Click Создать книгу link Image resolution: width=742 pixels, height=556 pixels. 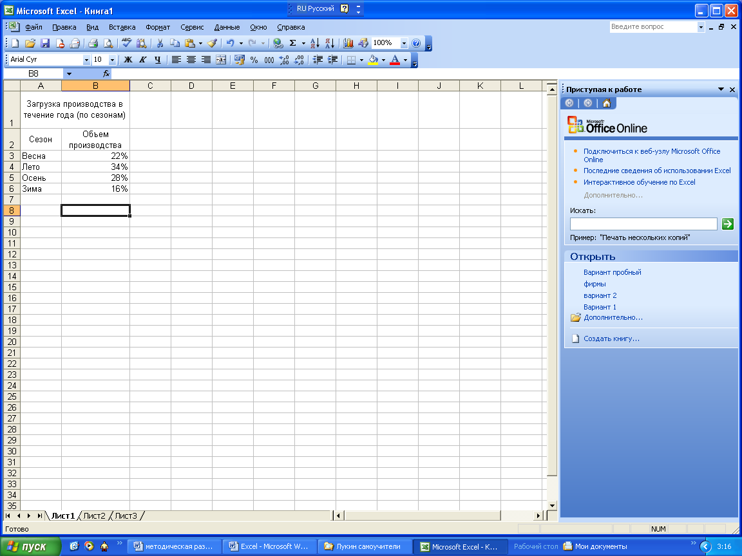pyautogui.click(x=611, y=338)
